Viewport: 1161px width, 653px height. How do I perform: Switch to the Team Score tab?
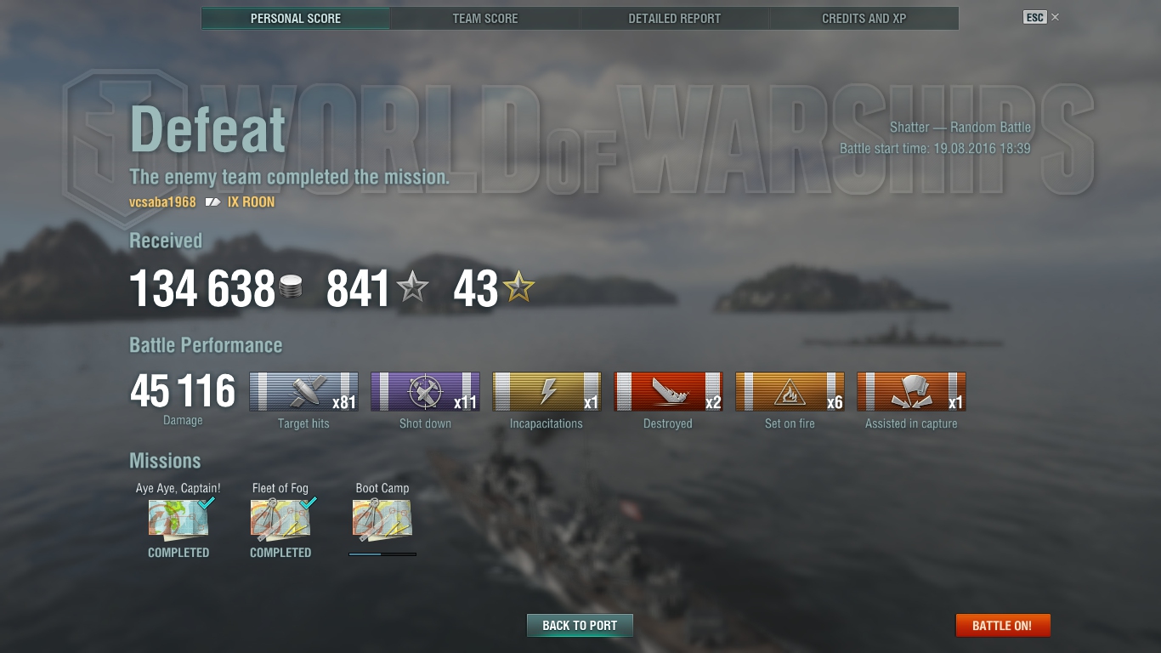click(x=485, y=18)
